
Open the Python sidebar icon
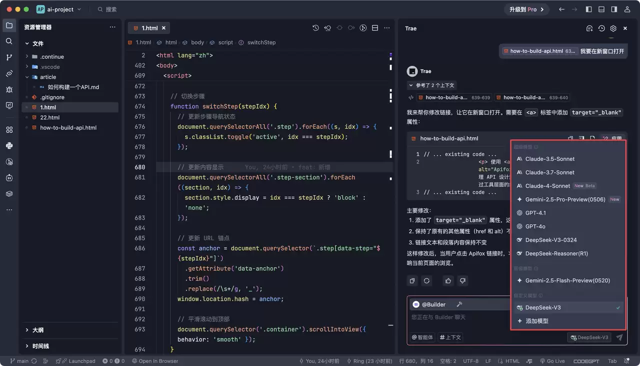(x=9, y=146)
